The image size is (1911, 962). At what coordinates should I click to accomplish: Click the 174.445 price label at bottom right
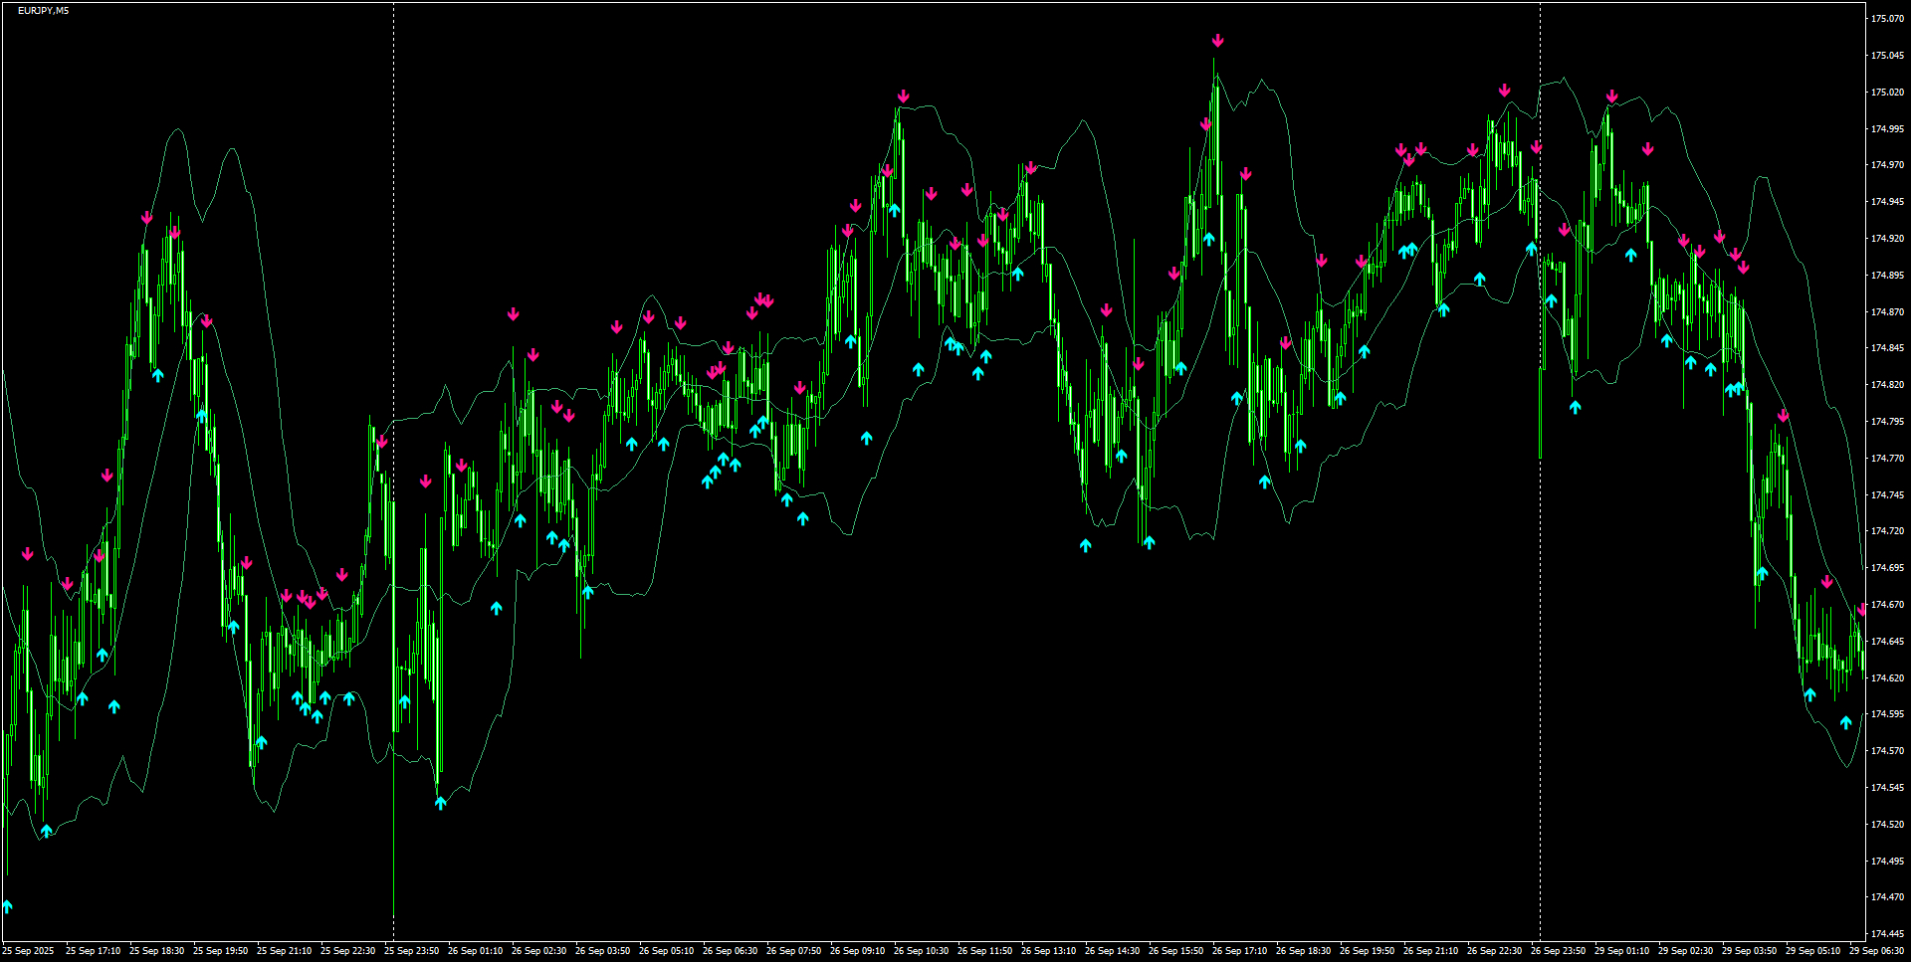[1889, 933]
